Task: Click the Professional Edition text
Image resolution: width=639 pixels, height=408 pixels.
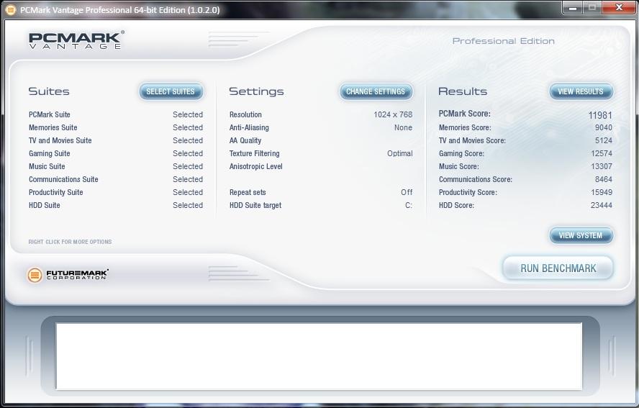Action: [x=503, y=41]
